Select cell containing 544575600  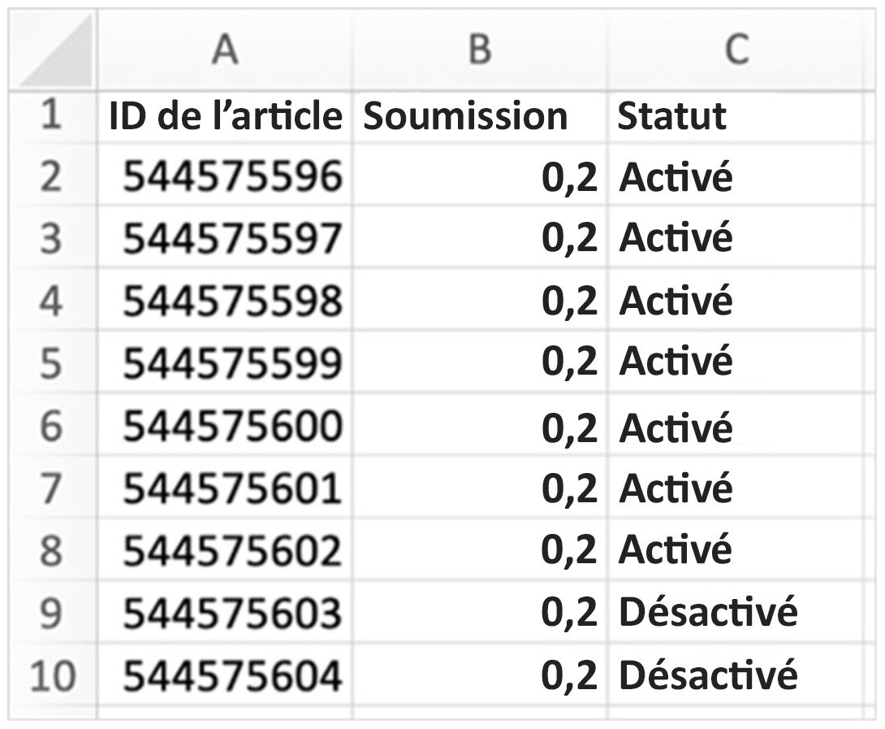231,426
